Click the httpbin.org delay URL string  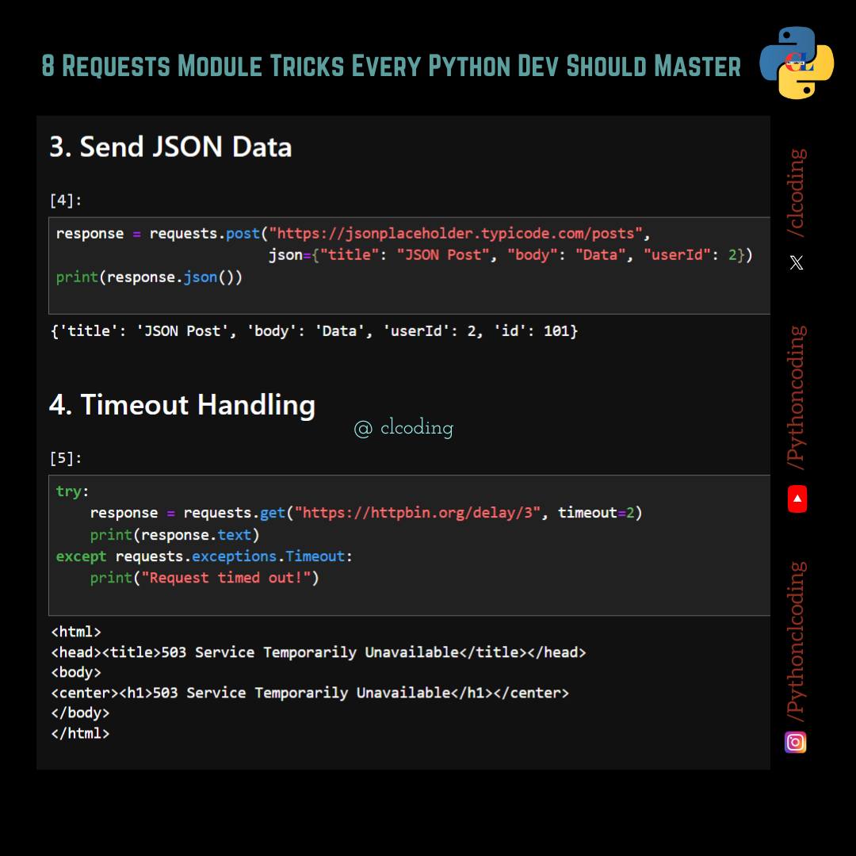click(418, 513)
